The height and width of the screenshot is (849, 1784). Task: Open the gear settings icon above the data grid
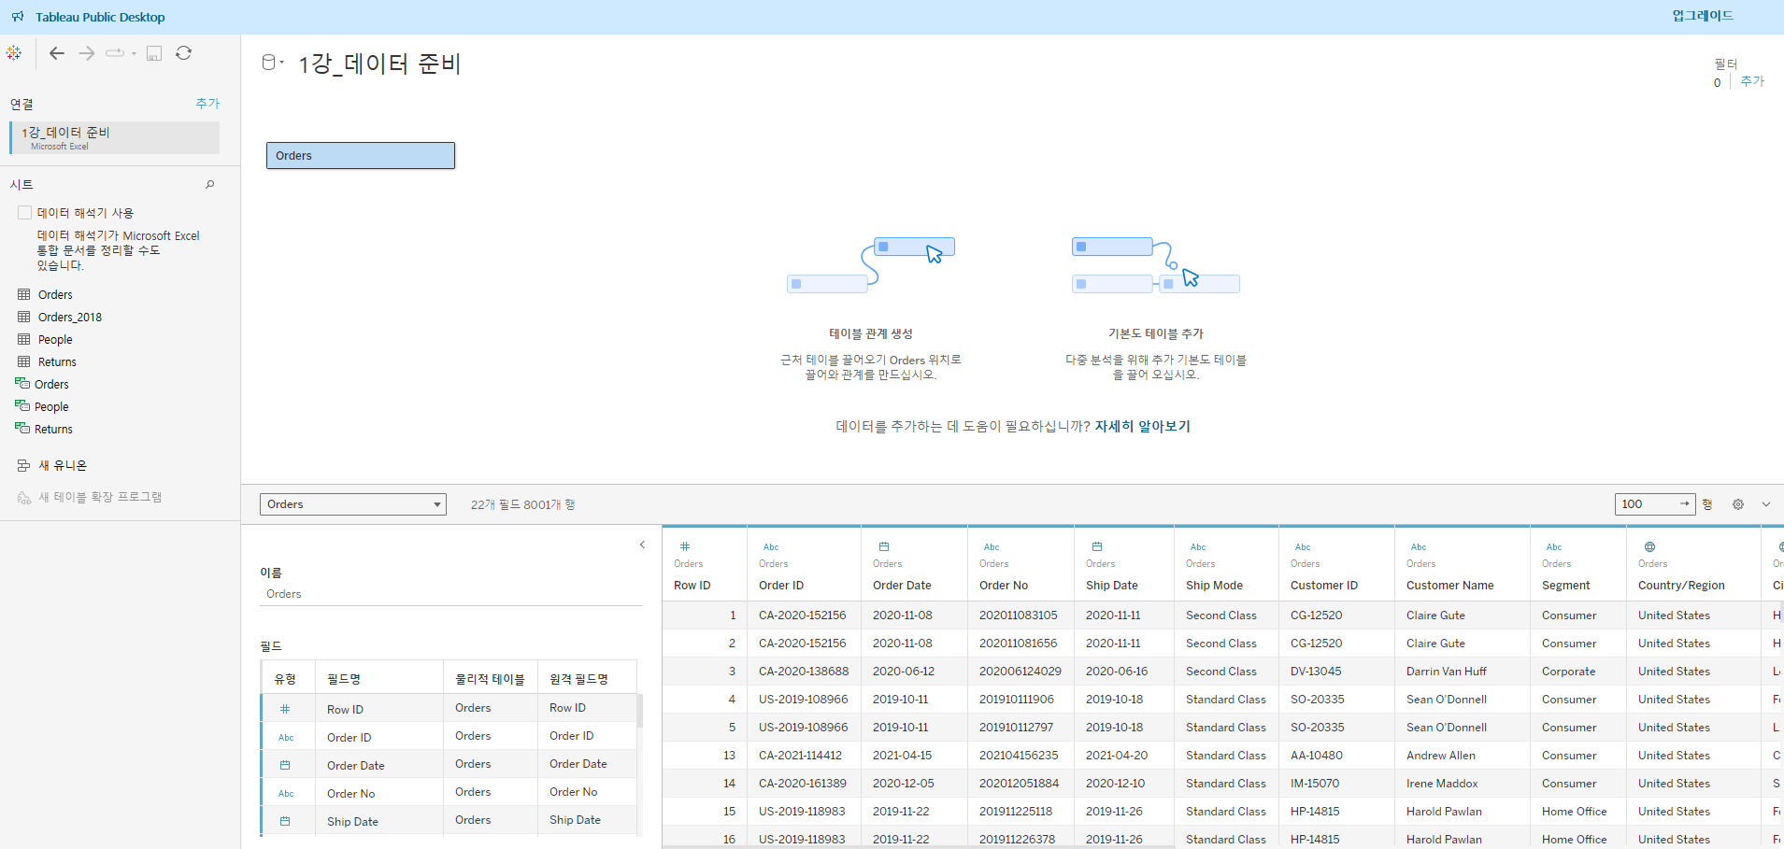pos(1738,504)
